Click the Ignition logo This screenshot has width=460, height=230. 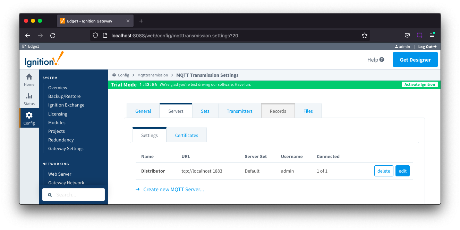point(44,59)
